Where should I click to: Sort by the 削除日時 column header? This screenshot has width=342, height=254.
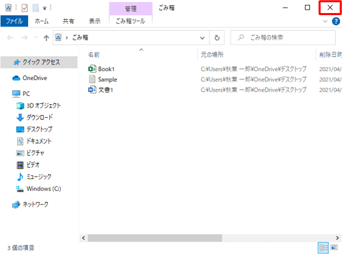(x=330, y=55)
